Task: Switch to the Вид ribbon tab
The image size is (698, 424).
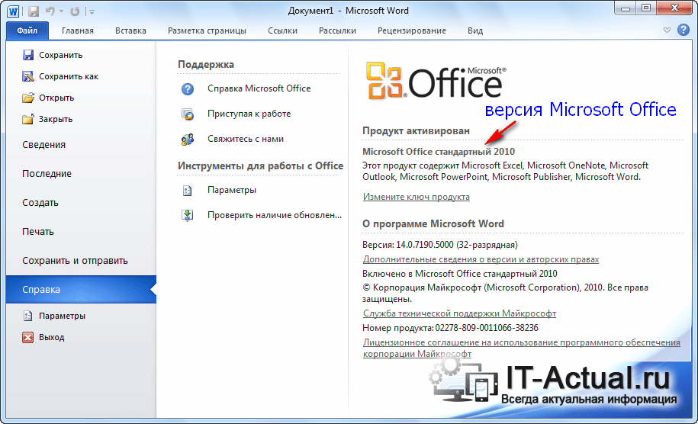Action: click(x=475, y=31)
